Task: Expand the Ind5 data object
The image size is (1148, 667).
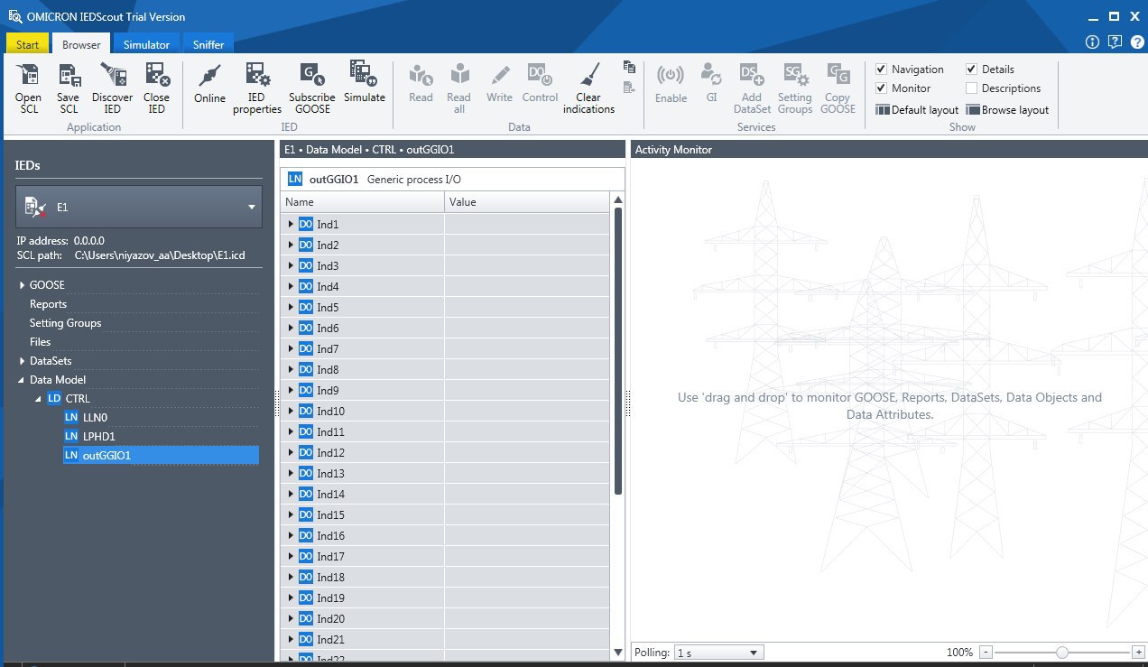Action: (291, 307)
